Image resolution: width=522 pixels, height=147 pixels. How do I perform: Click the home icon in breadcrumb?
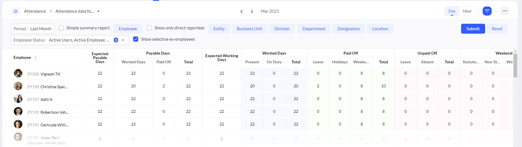(x=16, y=11)
